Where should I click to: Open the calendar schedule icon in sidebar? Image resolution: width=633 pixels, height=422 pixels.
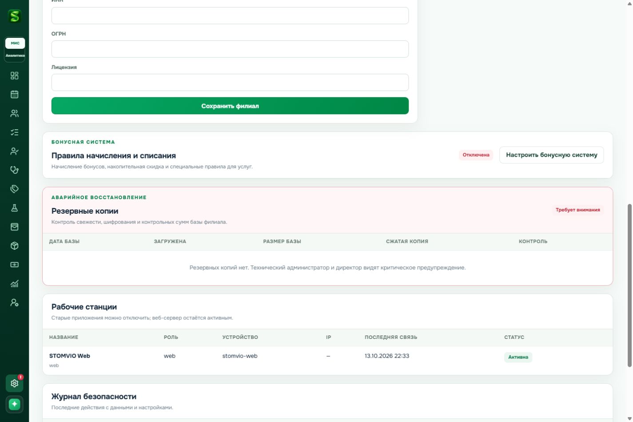[15, 94]
